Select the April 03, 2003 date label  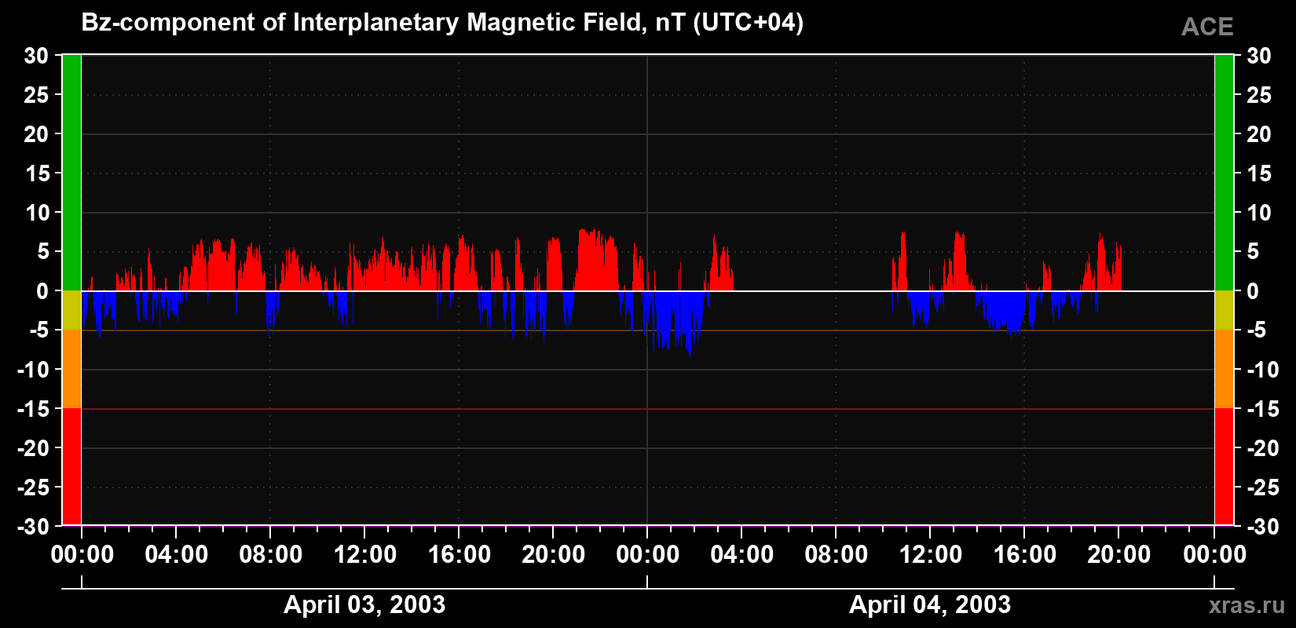point(364,604)
